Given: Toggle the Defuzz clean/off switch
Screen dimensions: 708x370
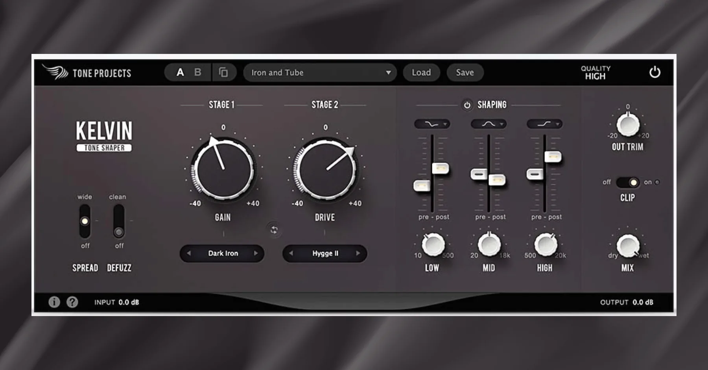Looking at the screenshot, I should pos(119,221).
